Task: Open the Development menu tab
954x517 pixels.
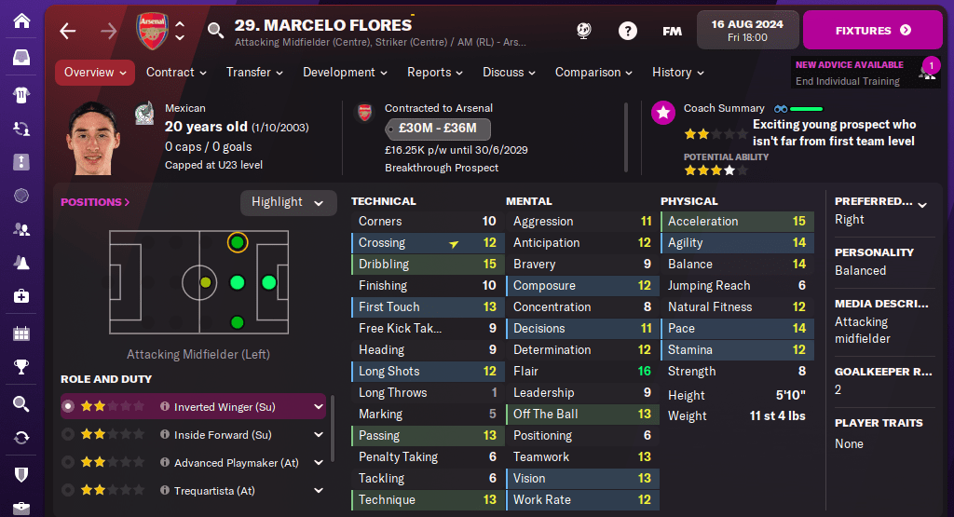Action: tap(344, 72)
